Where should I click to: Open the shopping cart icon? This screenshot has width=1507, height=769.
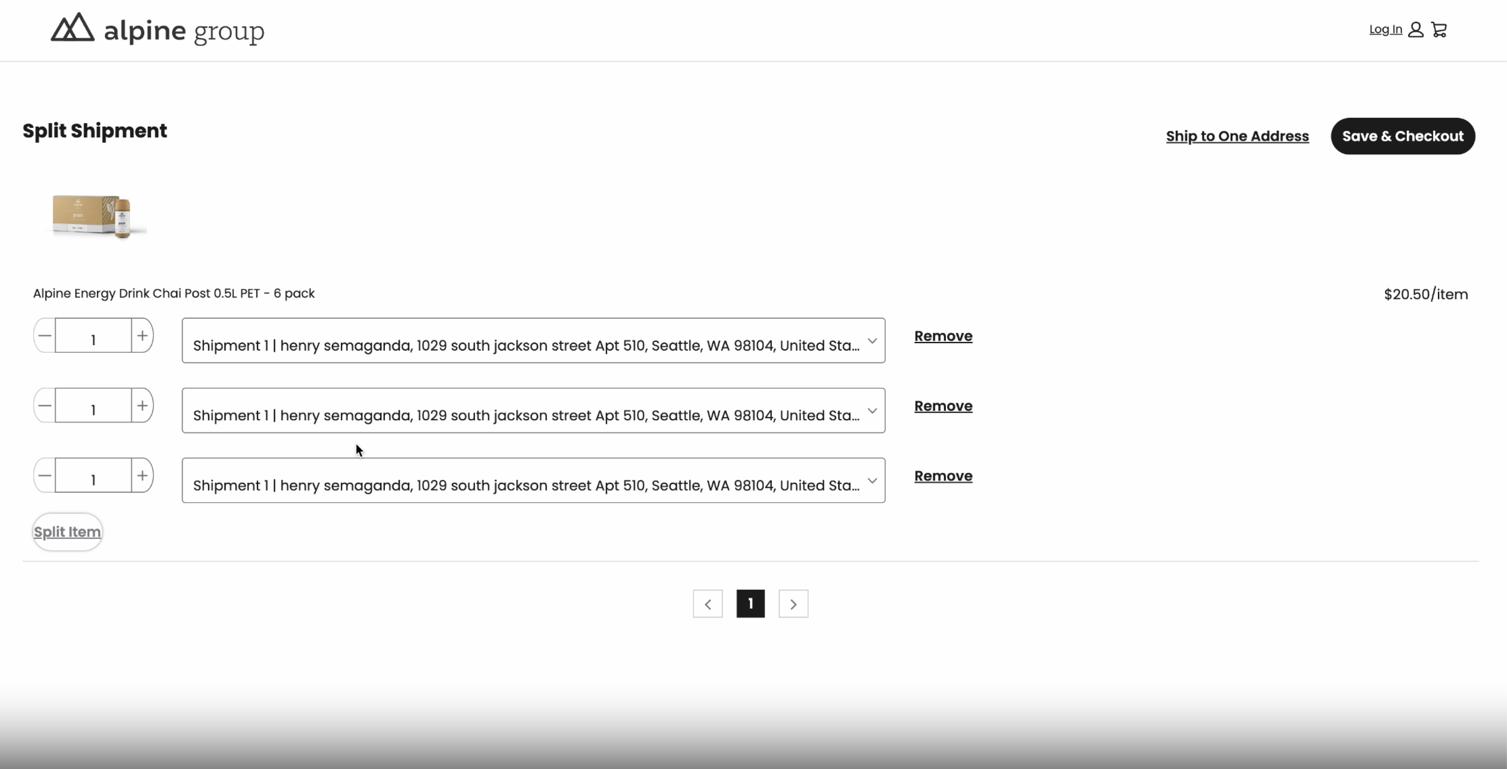tap(1439, 29)
